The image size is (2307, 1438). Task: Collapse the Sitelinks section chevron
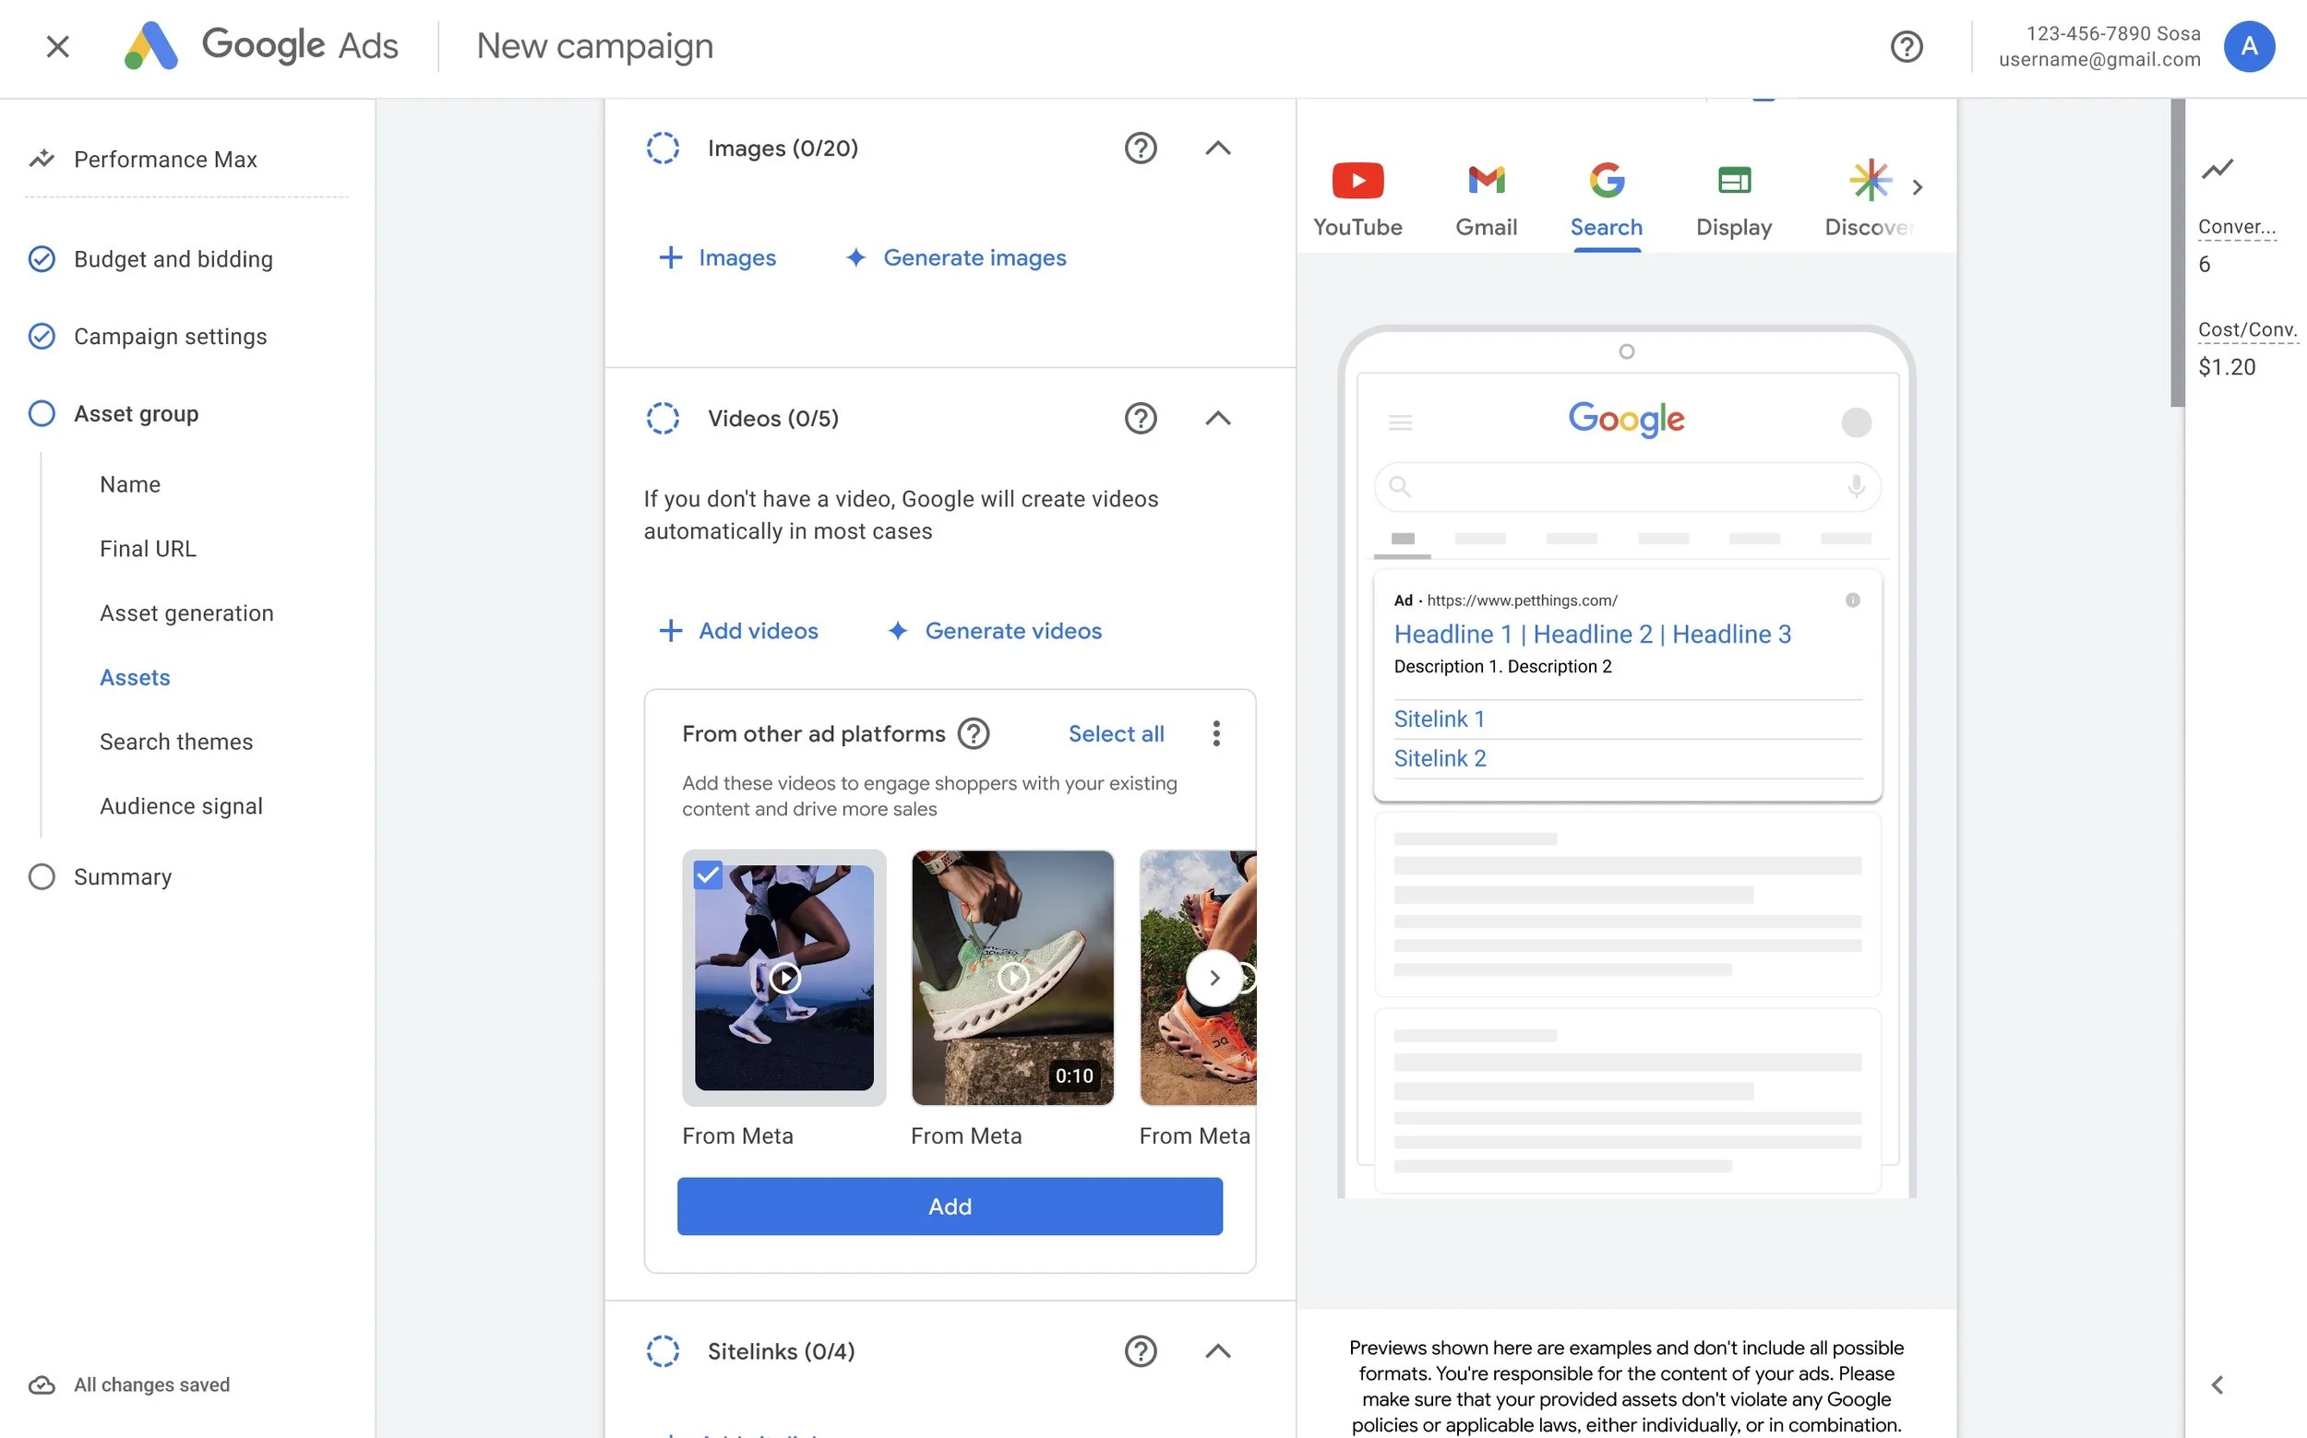[1218, 1350]
